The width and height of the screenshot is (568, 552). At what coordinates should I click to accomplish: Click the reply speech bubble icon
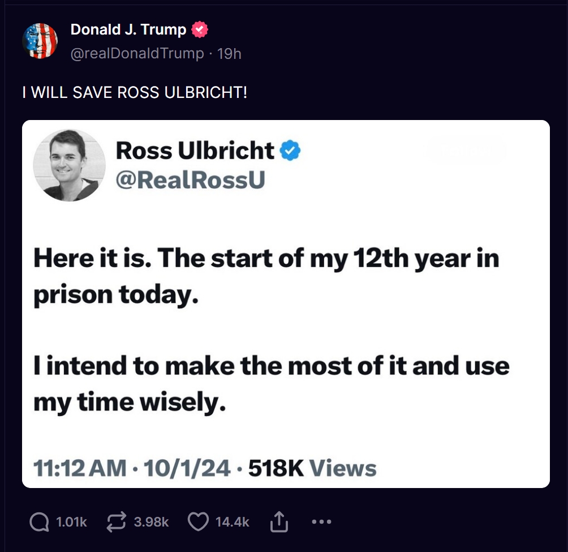click(39, 522)
